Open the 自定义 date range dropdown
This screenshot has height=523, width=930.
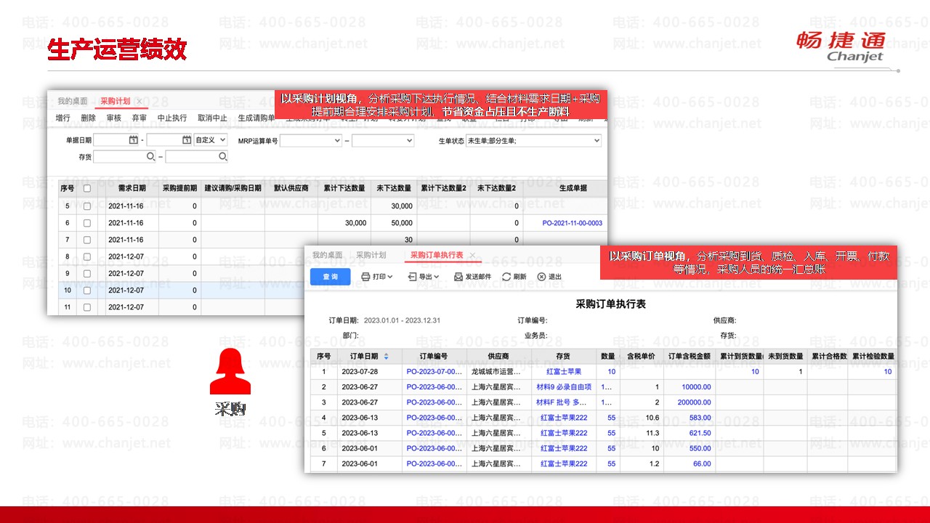coord(211,139)
